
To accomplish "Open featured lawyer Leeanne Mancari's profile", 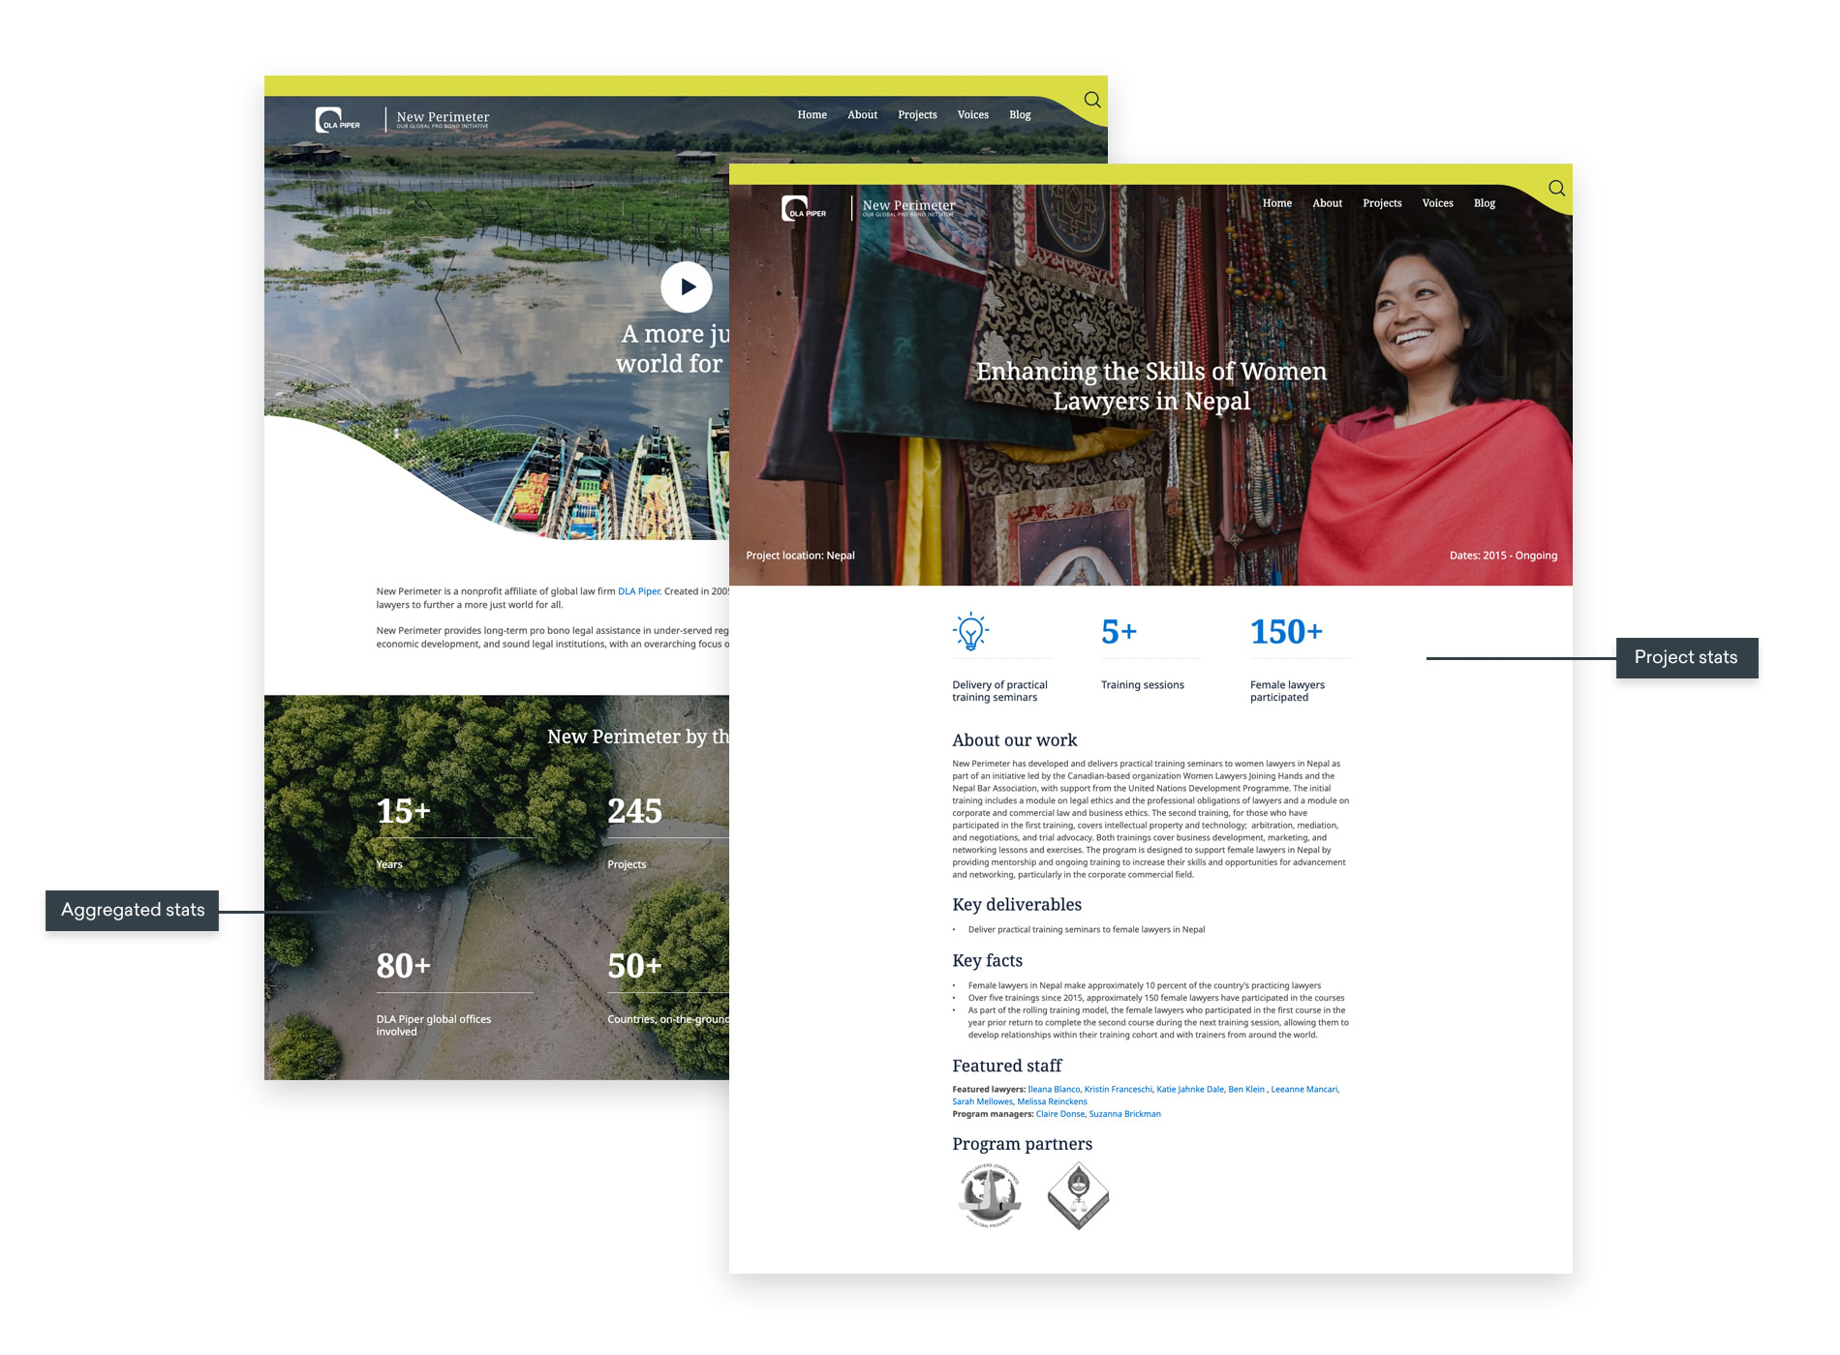I will [1304, 1090].
